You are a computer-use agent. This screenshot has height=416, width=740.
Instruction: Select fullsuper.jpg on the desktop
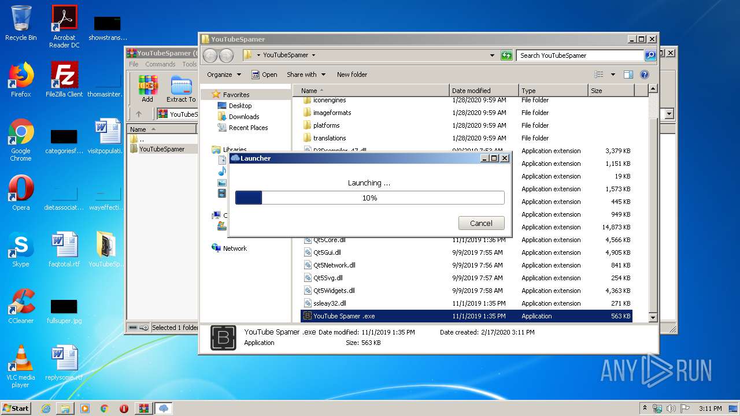click(64, 311)
